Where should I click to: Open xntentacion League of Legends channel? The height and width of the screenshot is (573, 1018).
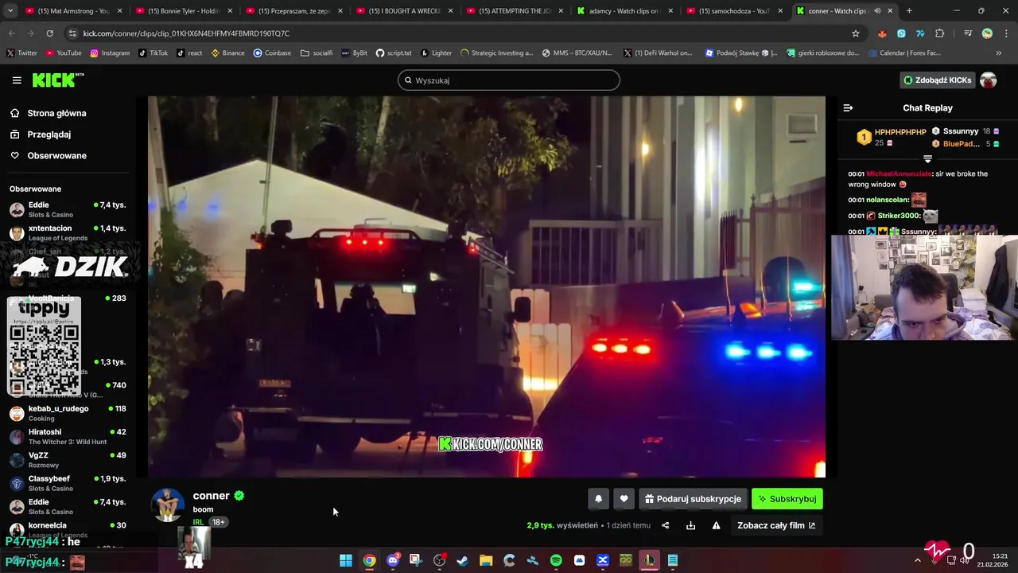(68, 232)
